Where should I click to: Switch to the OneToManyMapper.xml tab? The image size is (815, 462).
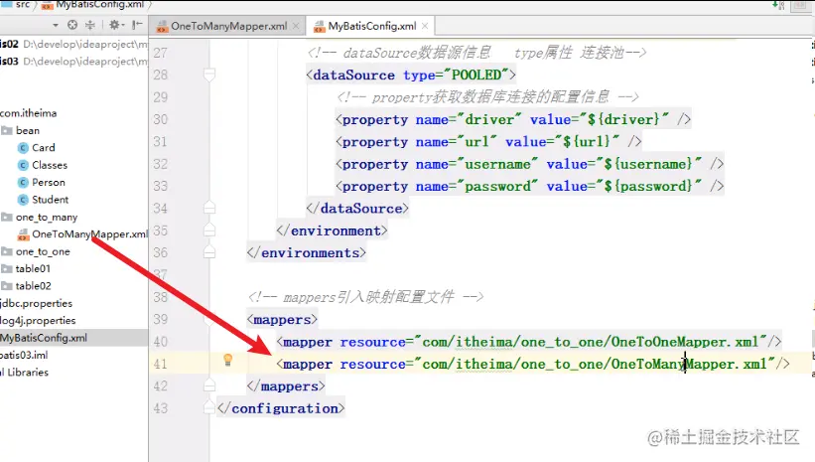(x=228, y=26)
